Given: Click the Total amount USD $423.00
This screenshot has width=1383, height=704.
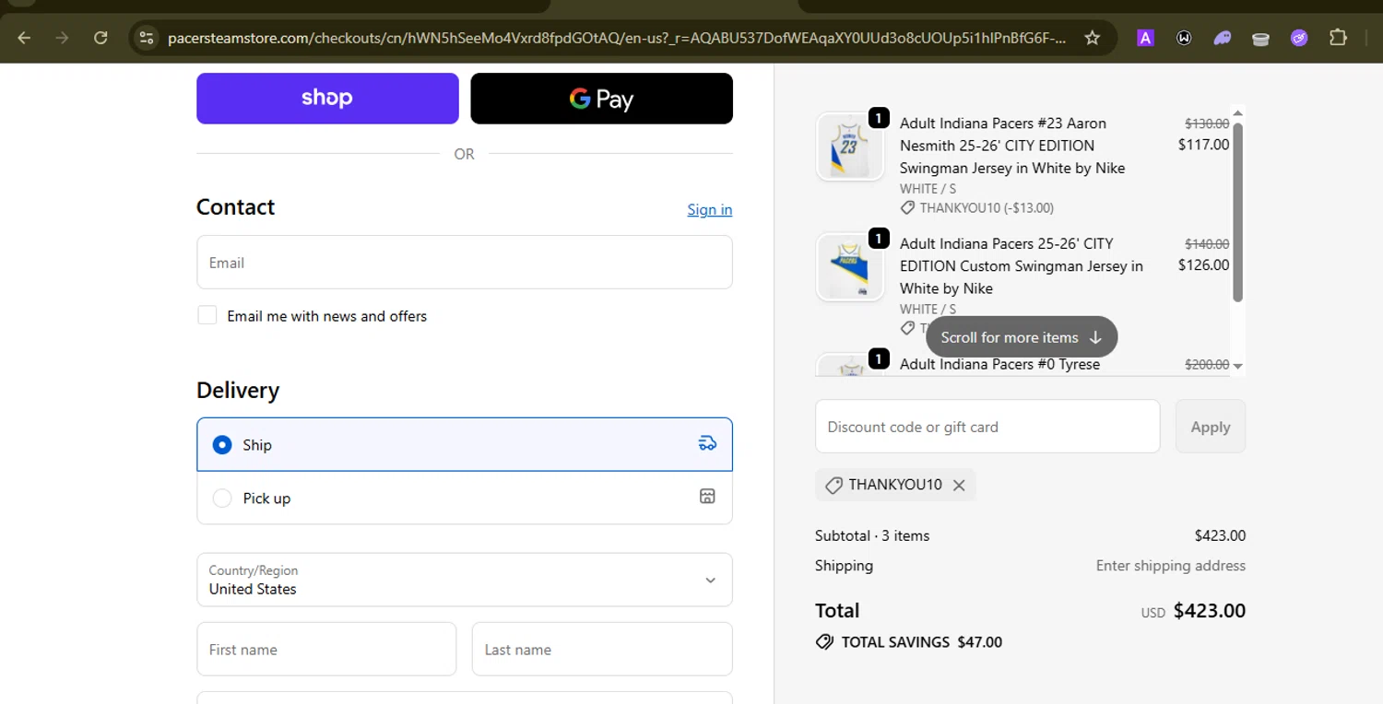Looking at the screenshot, I should [x=1193, y=611].
